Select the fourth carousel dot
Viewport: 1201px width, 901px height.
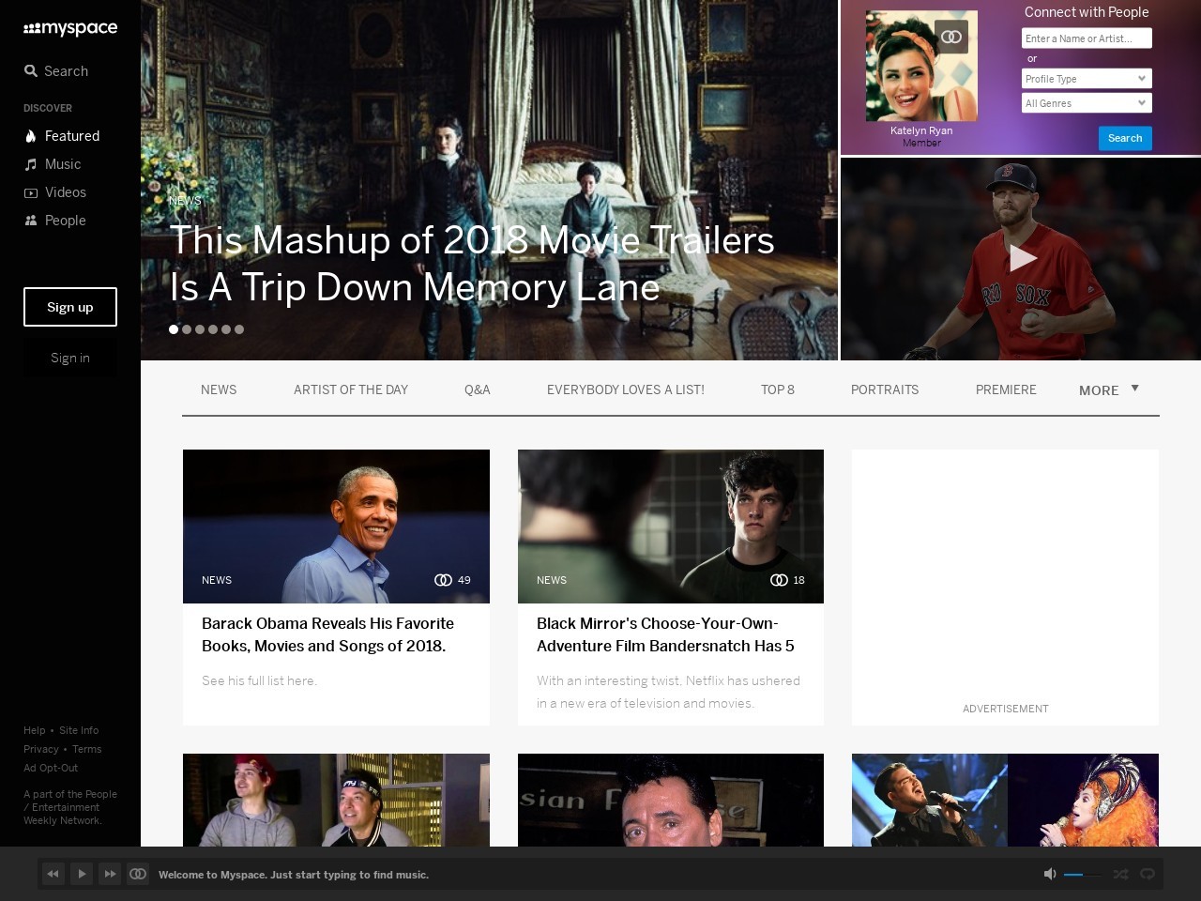click(x=213, y=329)
